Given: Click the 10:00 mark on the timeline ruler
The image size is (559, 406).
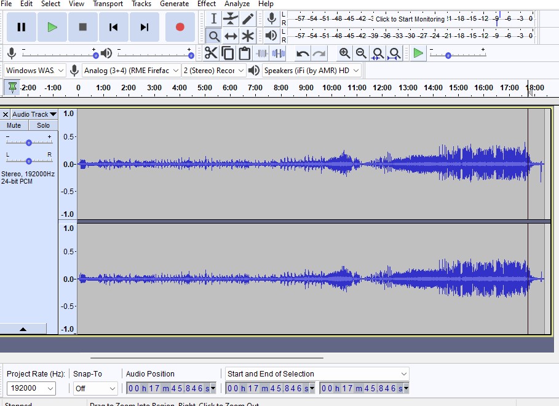Looking at the screenshot, I should point(331,88).
